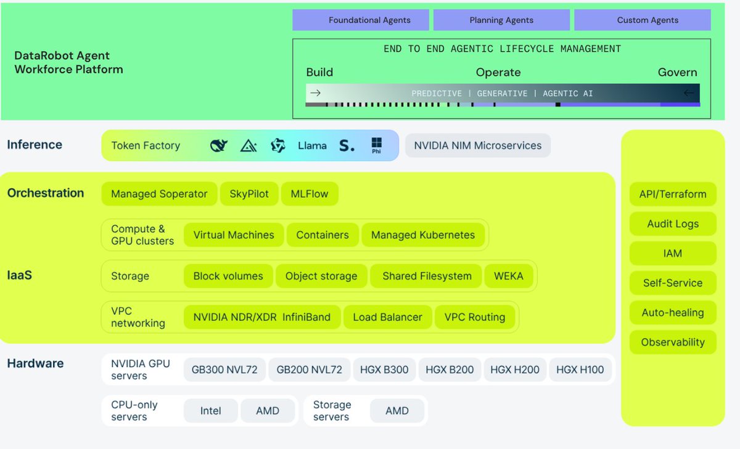Click the bold S. logo

tap(347, 146)
